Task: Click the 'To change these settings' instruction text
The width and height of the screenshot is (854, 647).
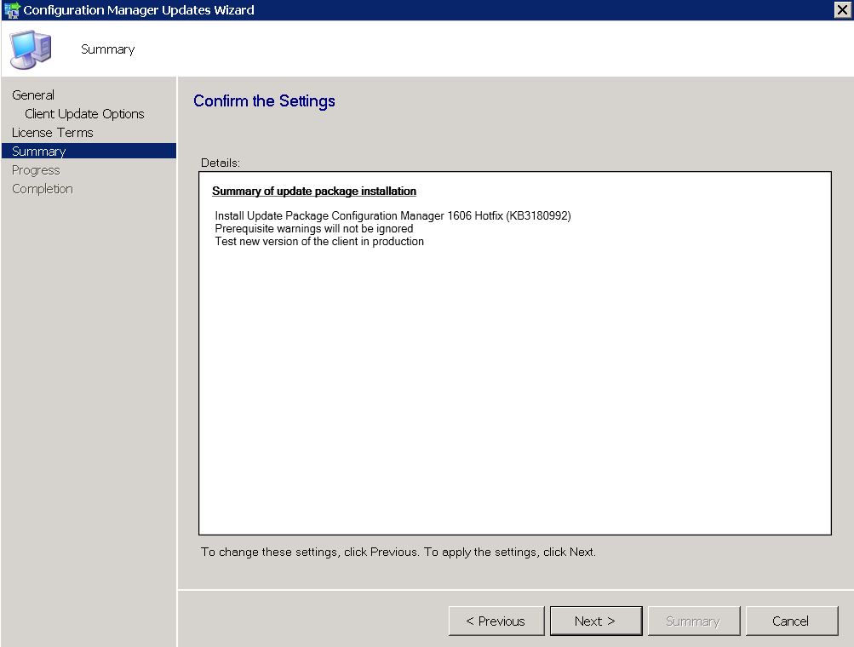Action: 398,552
